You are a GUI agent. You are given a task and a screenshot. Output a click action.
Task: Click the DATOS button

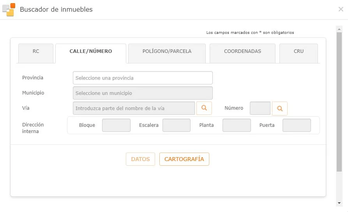click(x=141, y=159)
